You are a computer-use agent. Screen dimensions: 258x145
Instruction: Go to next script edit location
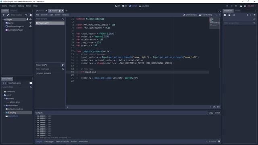[x=219, y=15]
